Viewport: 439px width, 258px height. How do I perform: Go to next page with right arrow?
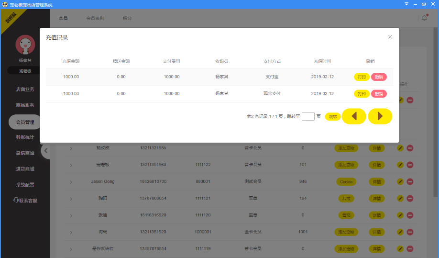click(x=380, y=116)
